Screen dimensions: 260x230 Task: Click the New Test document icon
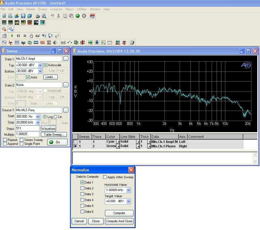(4, 16)
